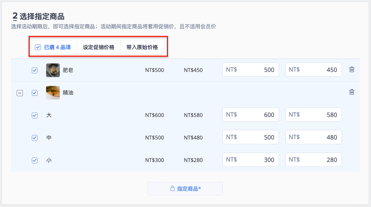Edit 中 variant promo field showing 480
Image resolution: width=371 pixels, height=207 pixels.
click(314, 137)
